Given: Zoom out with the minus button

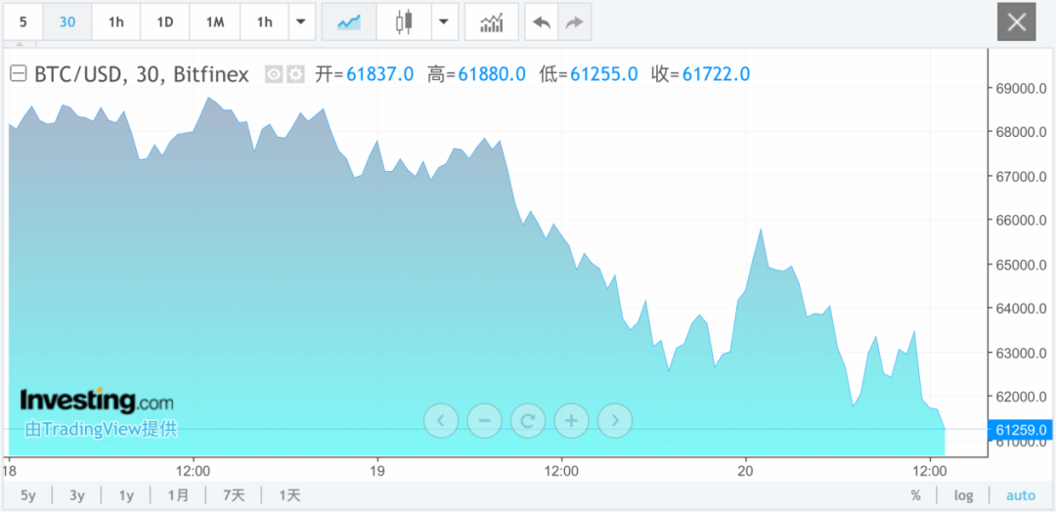Looking at the screenshot, I should (484, 421).
